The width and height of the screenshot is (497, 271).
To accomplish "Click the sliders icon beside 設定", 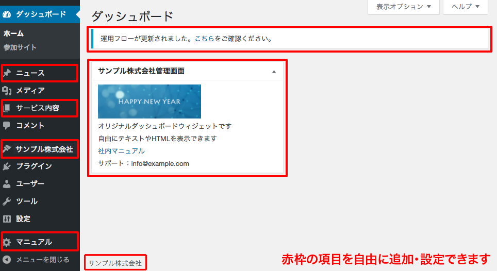I will [7, 219].
